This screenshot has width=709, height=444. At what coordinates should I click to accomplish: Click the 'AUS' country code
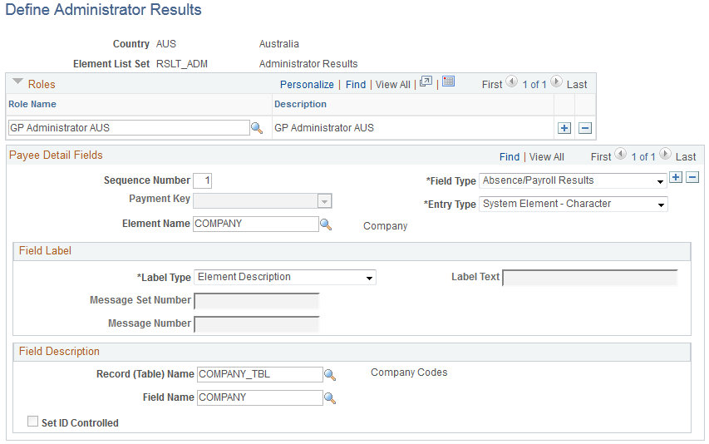point(166,44)
